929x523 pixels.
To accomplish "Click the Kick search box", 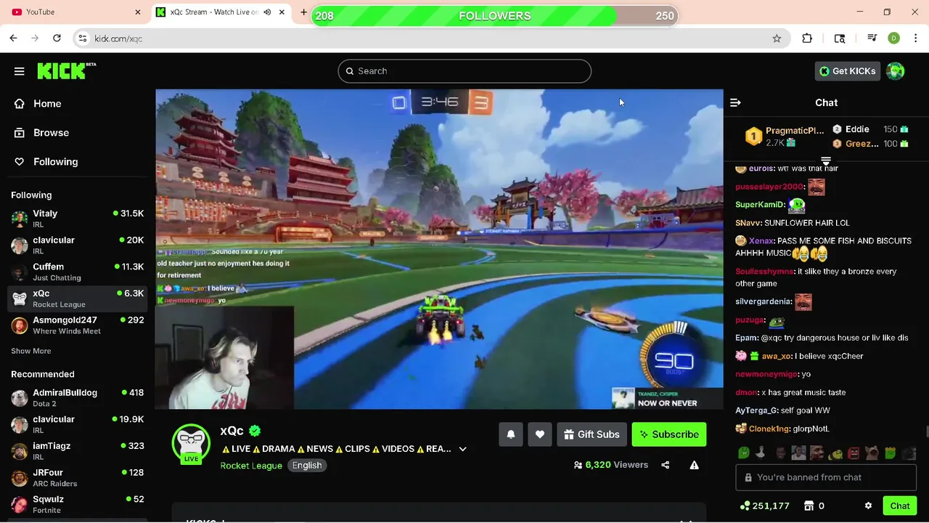I will click(464, 71).
